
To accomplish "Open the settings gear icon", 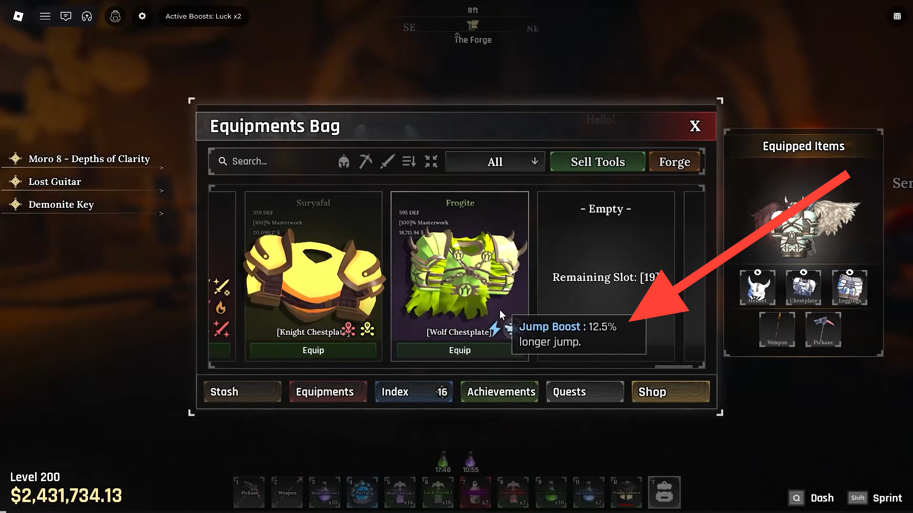I will (x=142, y=16).
